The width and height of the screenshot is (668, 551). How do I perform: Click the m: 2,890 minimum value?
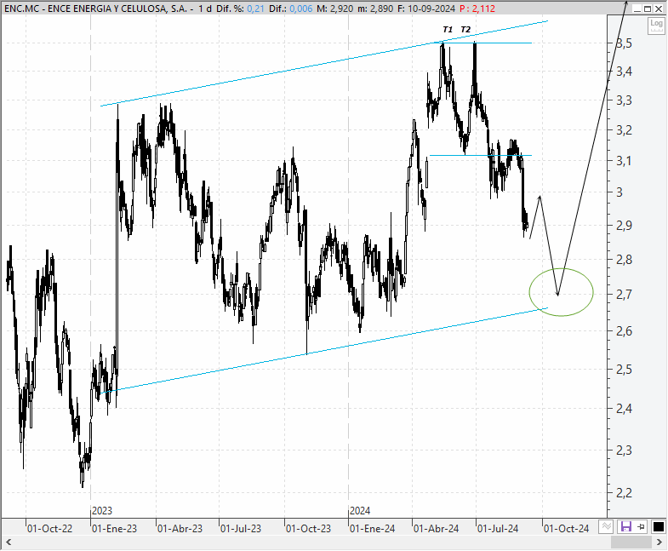pyautogui.click(x=375, y=9)
